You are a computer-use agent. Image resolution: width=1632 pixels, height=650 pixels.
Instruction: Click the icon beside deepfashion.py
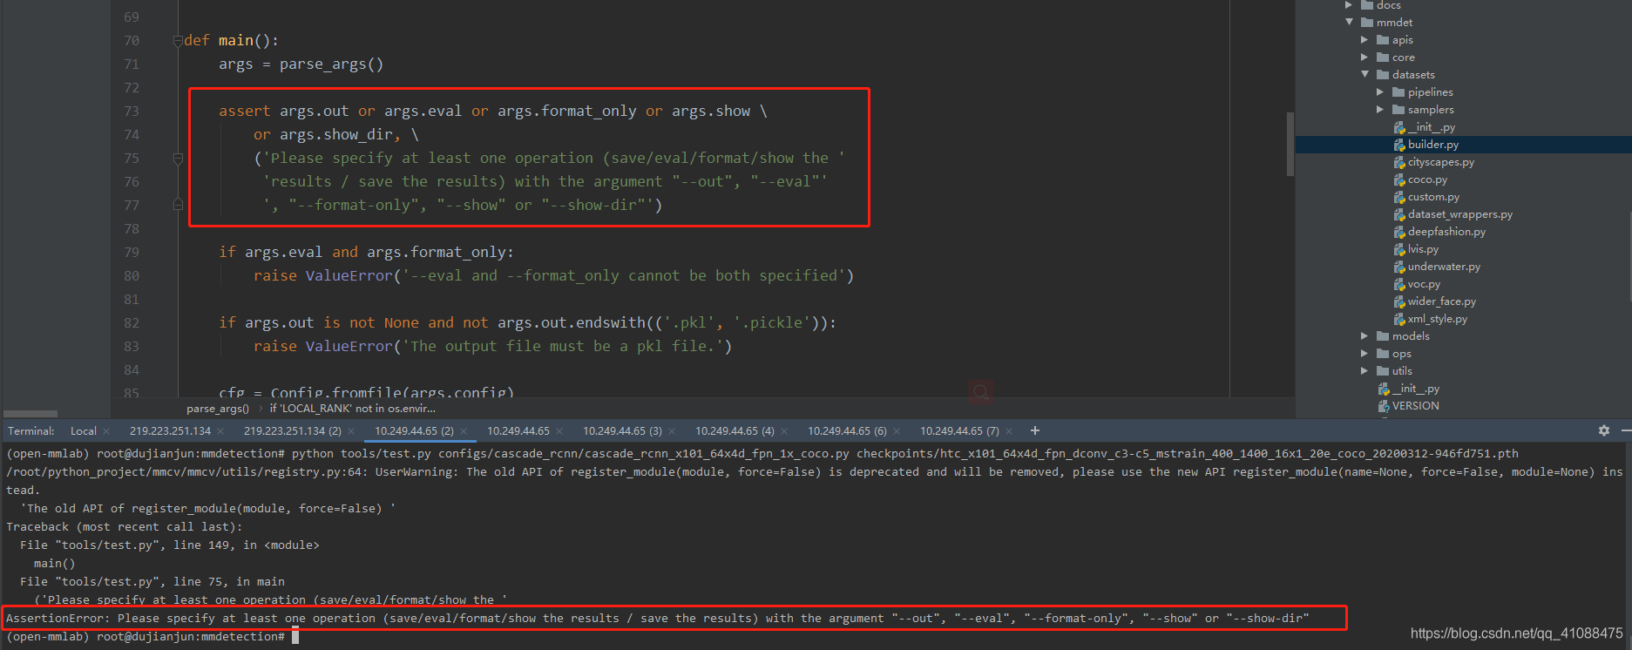pos(1399,232)
